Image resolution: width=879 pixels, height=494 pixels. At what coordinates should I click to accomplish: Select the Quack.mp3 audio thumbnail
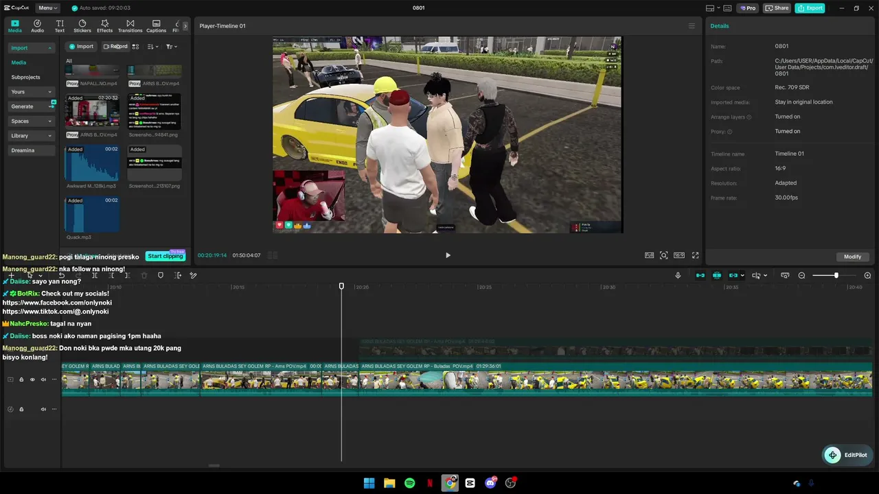coord(91,215)
